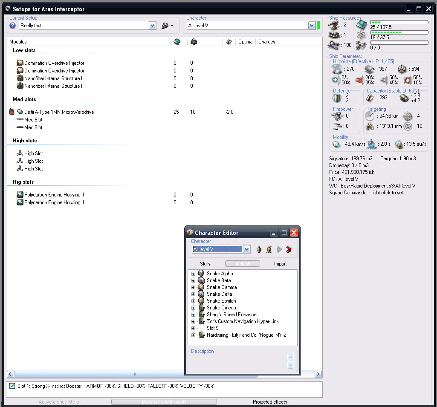This screenshot has width=437, height=407.
Task: Select the Implants tab
Action: tap(243, 263)
